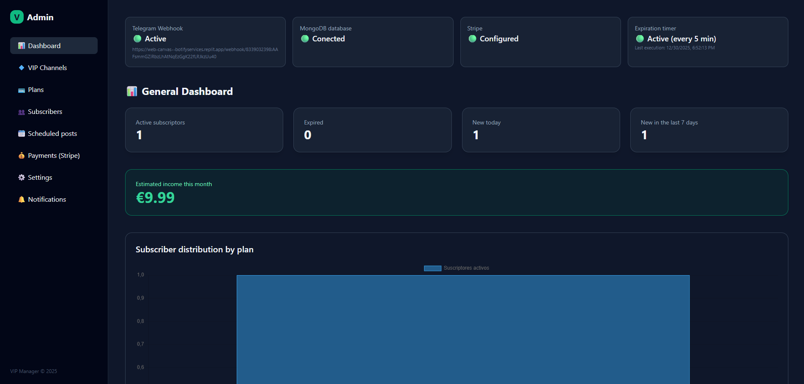Screen dimensions: 804x384
Task: Click the MongoDB Conected status indicator
Action: point(305,38)
